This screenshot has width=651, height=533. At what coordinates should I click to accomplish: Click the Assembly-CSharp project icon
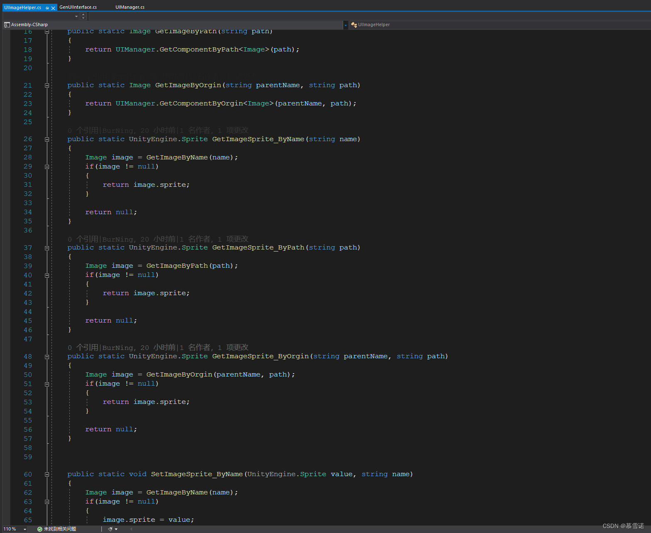tap(7, 25)
